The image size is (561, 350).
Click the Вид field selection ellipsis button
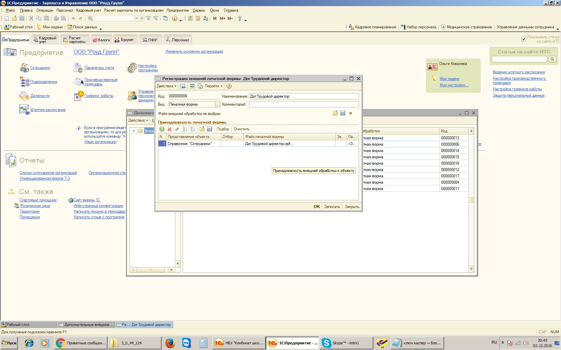(218, 105)
